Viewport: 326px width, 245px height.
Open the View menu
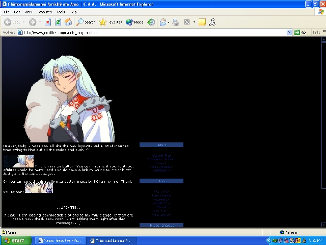[x=29, y=12]
